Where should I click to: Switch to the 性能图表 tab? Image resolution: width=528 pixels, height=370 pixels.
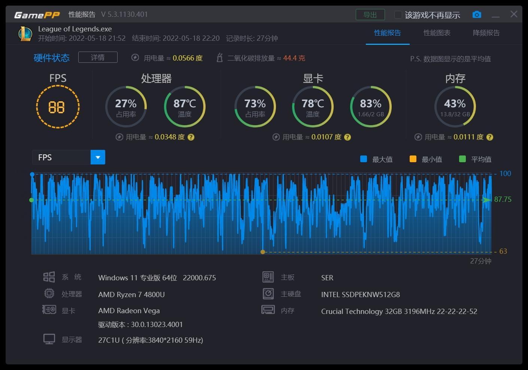(x=437, y=33)
